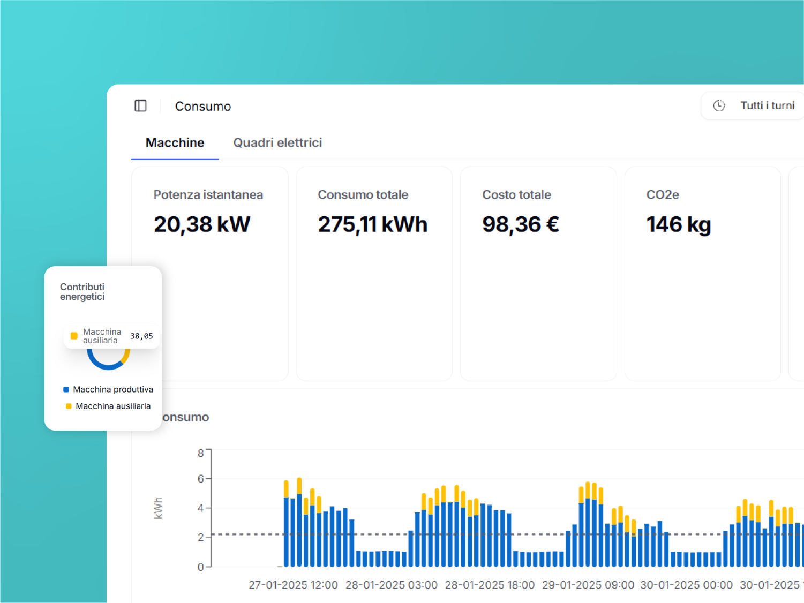This screenshot has height=603, width=804.
Task: Click the 4 tick on the y-axis
Action: [201, 508]
